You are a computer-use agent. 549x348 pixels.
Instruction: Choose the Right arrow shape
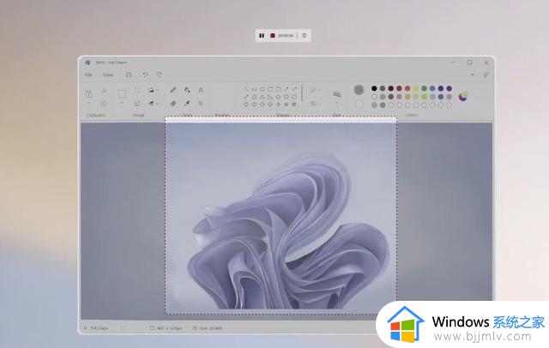pyautogui.click(x=246, y=105)
